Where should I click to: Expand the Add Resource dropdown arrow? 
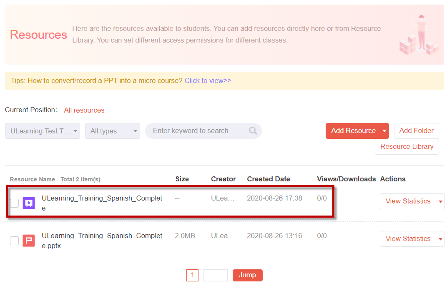(384, 131)
